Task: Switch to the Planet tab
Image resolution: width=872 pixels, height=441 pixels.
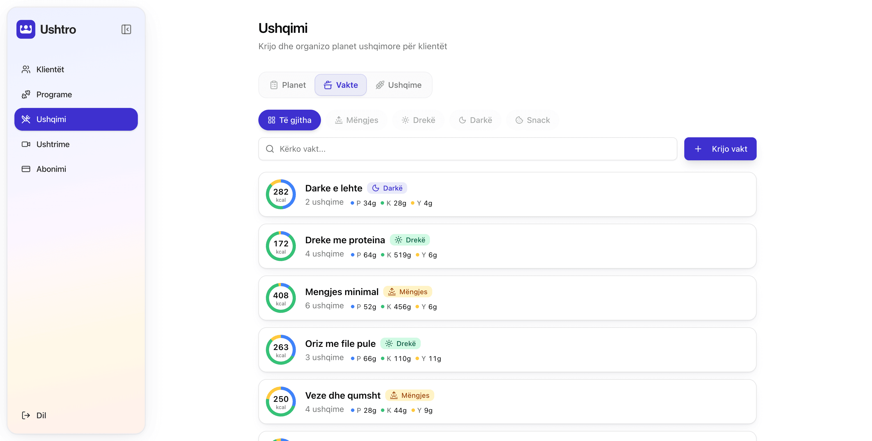Action: pyautogui.click(x=288, y=85)
